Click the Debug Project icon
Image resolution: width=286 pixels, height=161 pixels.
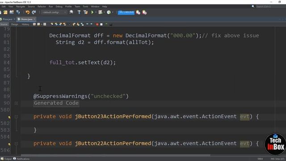coord(100,13)
